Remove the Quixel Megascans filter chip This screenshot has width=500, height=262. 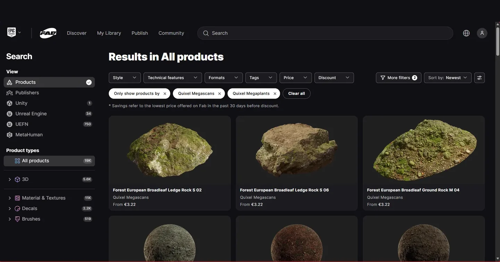pyautogui.click(x=219, y=94)
